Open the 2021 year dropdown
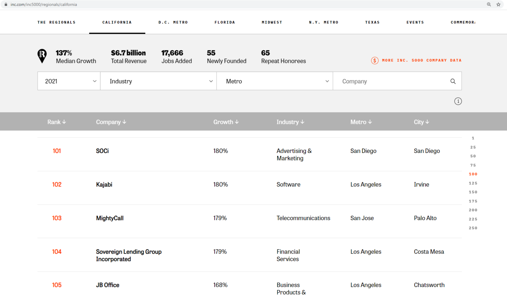507x295 pixels. (68, 81)
